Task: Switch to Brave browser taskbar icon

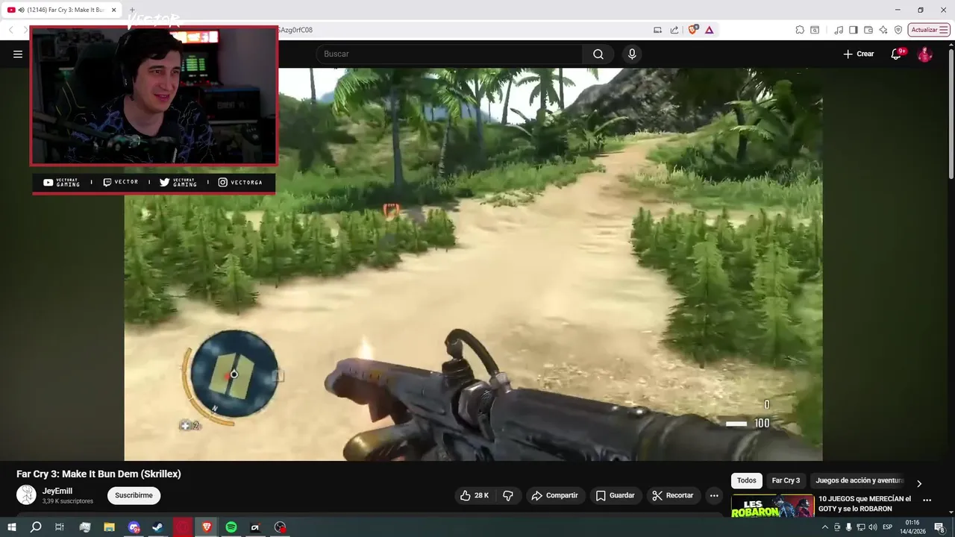Action: click(207, 527)
